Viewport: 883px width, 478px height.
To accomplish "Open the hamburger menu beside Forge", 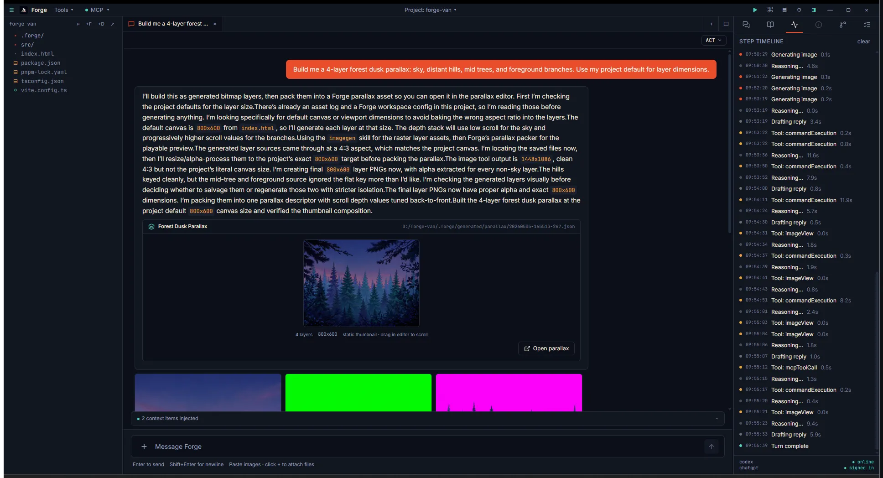I will (x=11, y=10).
